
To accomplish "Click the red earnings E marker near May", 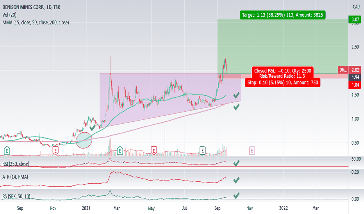I will tap(153, 151).
